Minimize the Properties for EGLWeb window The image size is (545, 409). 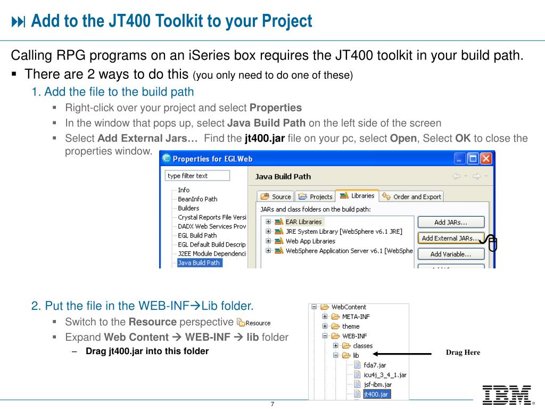tap(459, 159)
